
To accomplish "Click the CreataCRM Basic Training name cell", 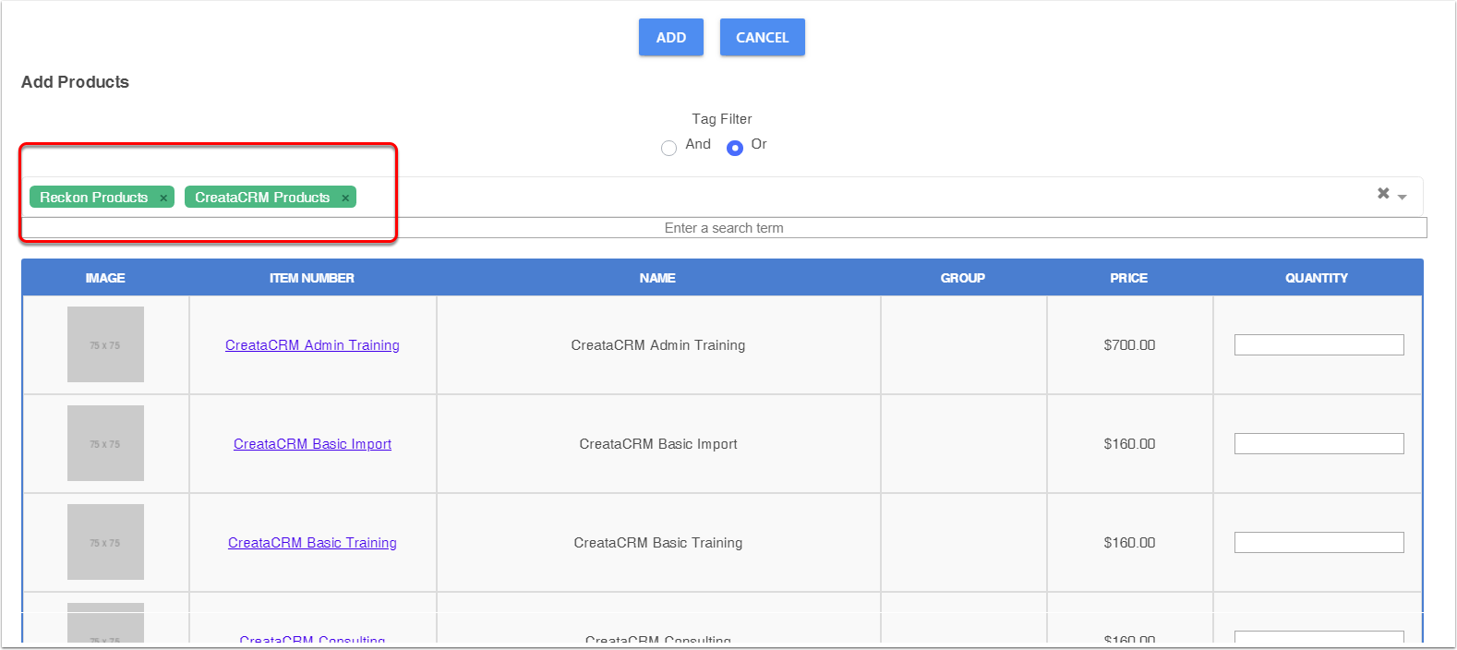I will (658, 543).
